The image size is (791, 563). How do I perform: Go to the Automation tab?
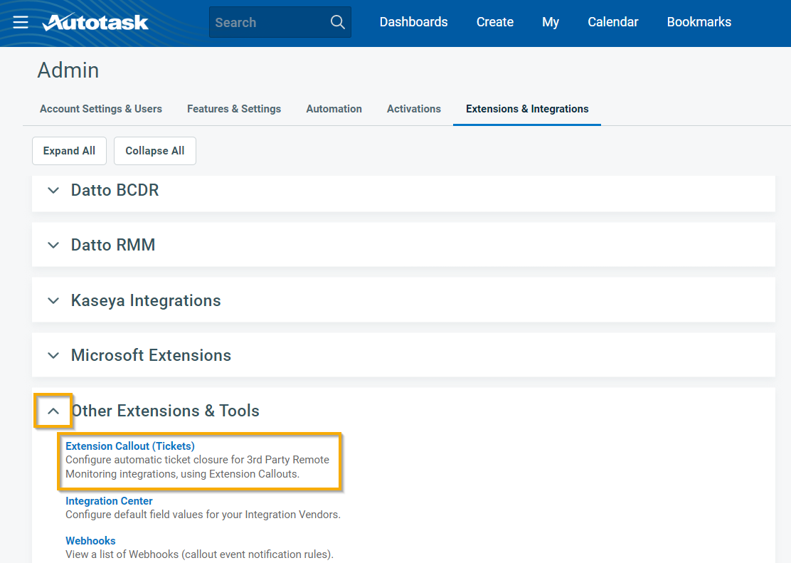tap(334, 109)
